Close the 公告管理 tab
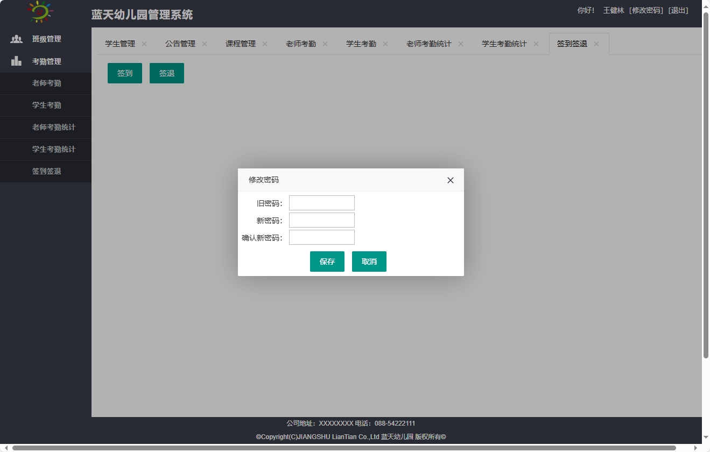 coord(204,44)
